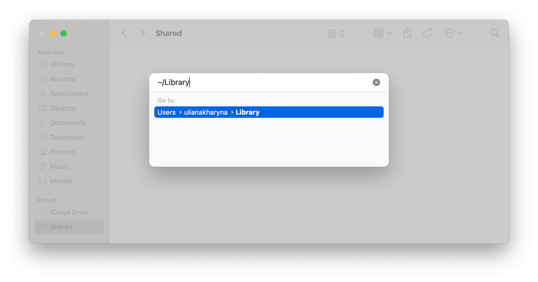Screen dimensions: 538x282
Task: Open the Finder search magnifier
Action: 495,33
